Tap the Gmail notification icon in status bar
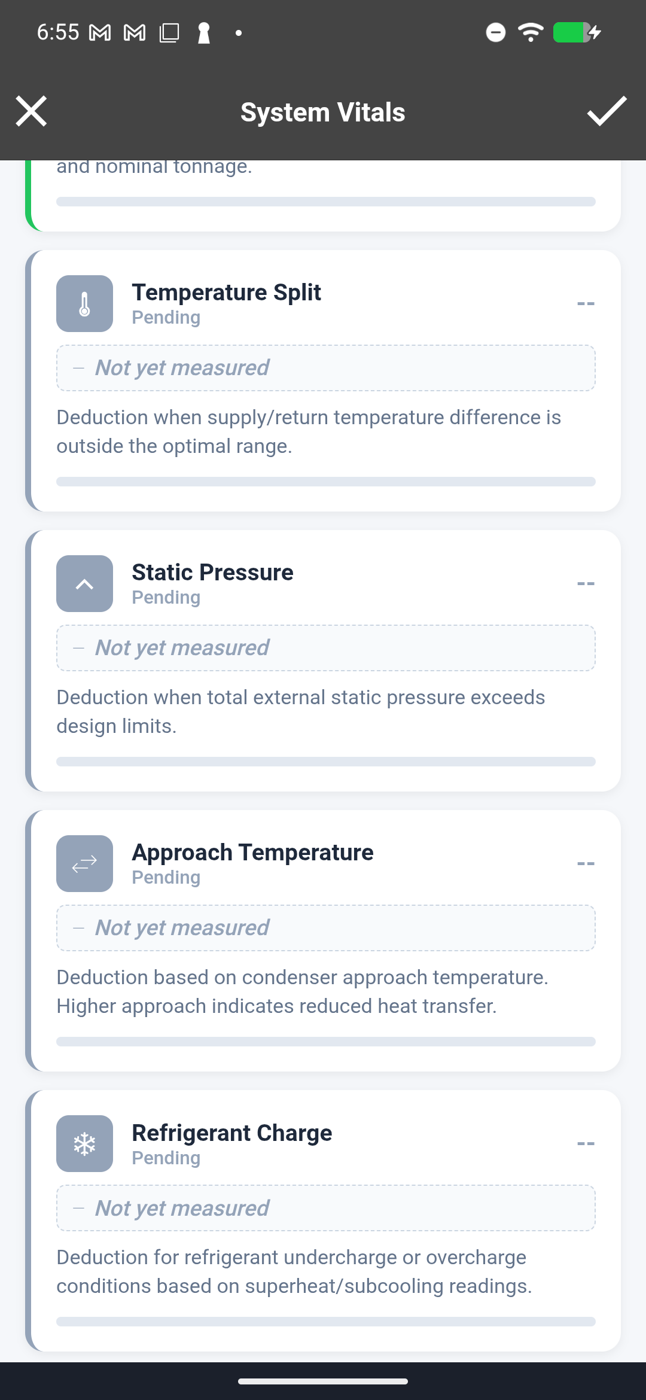The width and height of the screenshot is (646, 1400). [100, 33]
